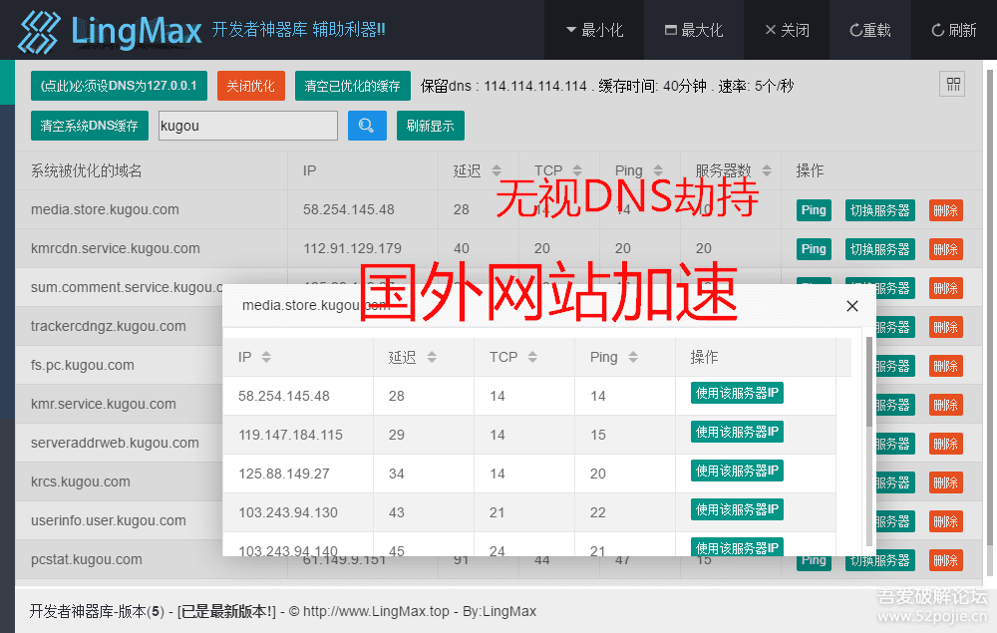Delete the kmrcdn.service.kugou.com entry
Screen dimensions: 997x633
click(945, 249)
